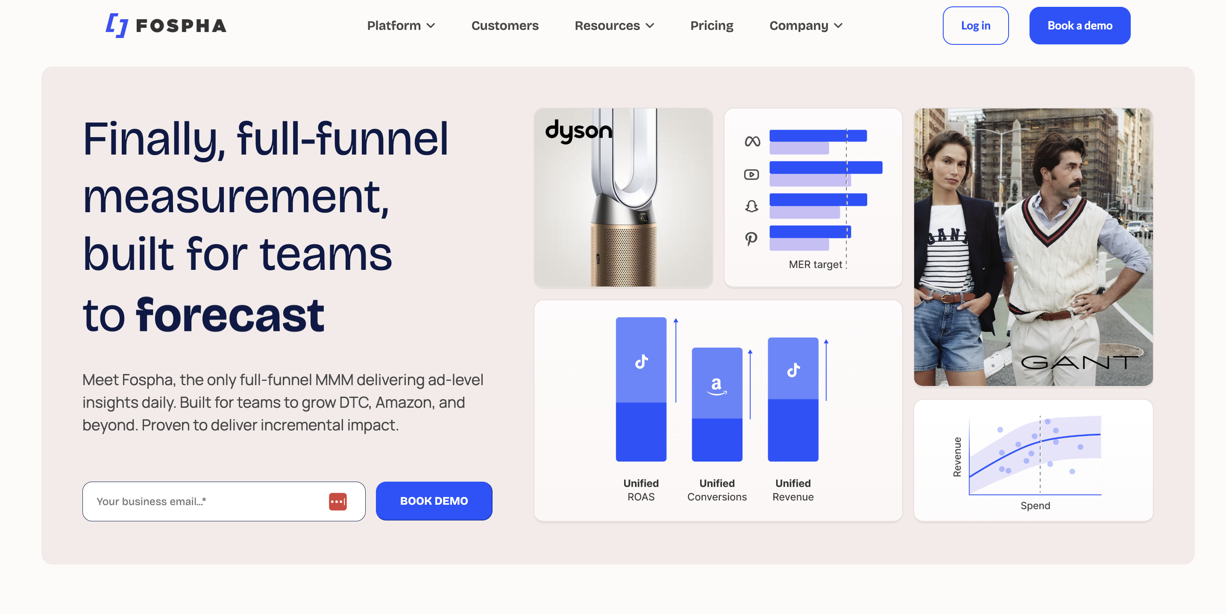The image size is (1226, 614).
Task: Focus the business email input field
Action: point(205,501)
